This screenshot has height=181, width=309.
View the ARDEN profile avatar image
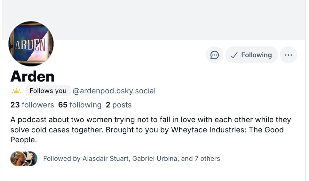click(x=31, y=44)
